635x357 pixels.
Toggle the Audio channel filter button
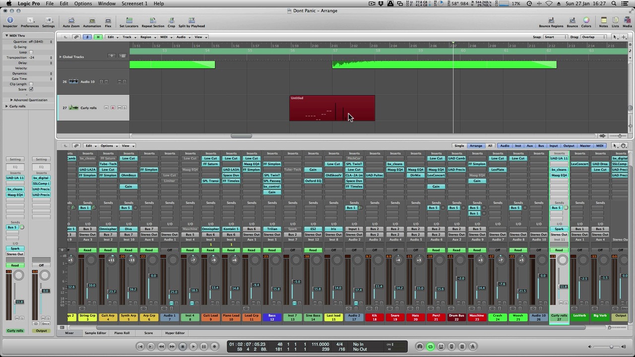(505, 146)
